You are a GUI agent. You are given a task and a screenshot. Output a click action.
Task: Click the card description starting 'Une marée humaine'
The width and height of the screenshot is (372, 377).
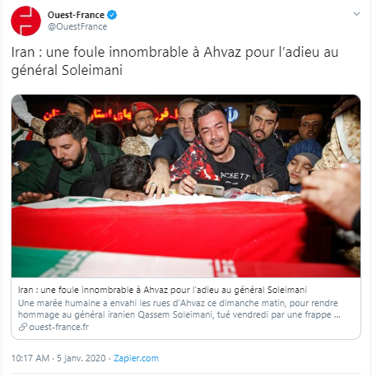[179, 309]
